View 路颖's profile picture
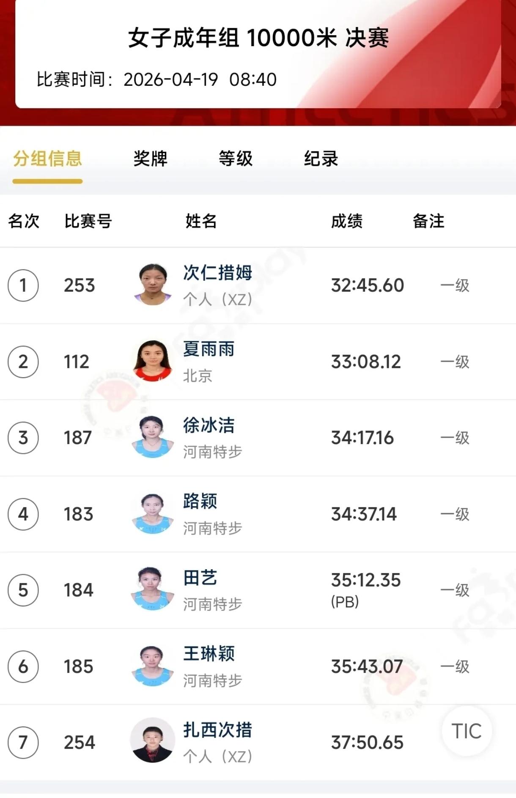Viewport: 516px width, 798px height. 153,514
